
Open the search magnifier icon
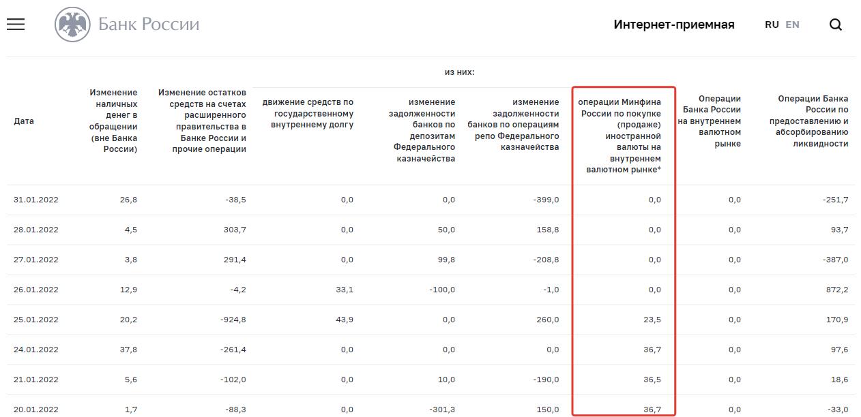tap(836, 25)
